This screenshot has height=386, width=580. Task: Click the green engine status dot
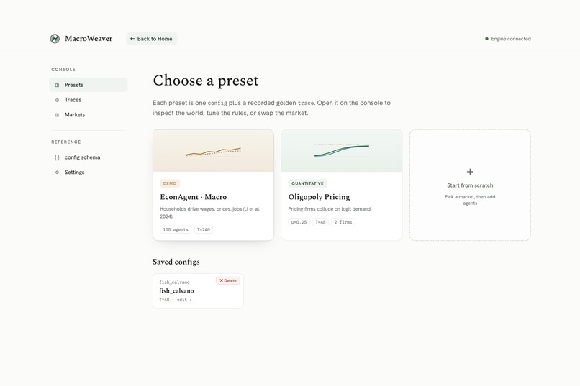(486, 39)
